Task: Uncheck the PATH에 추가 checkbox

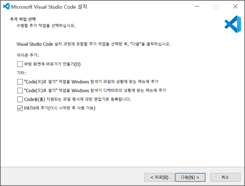Action: tap(20, 108)
